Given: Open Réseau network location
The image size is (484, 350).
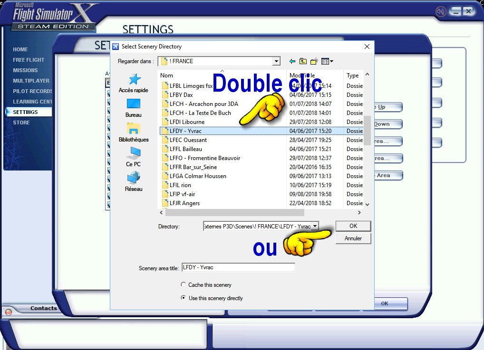Looking at the screenshot, I should coord(133,182).
